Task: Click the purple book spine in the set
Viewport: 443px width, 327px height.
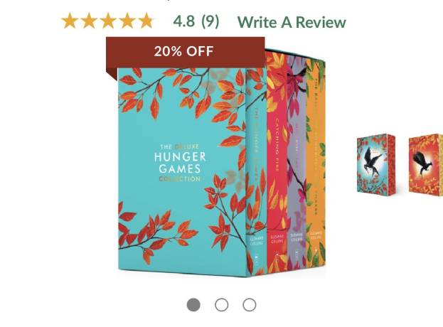Action: point(297,163)
